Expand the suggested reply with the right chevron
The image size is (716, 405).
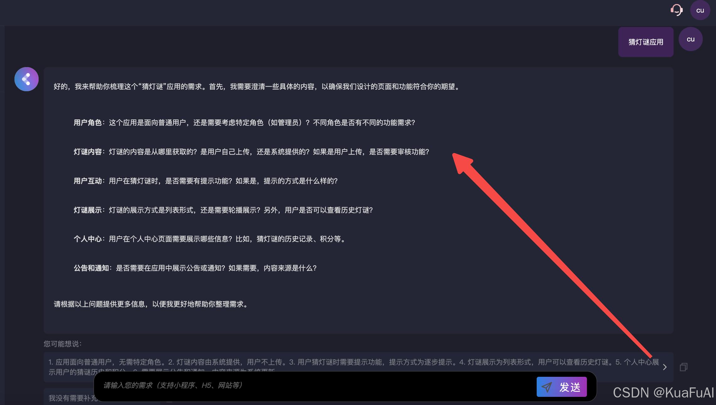coord(664,367)
